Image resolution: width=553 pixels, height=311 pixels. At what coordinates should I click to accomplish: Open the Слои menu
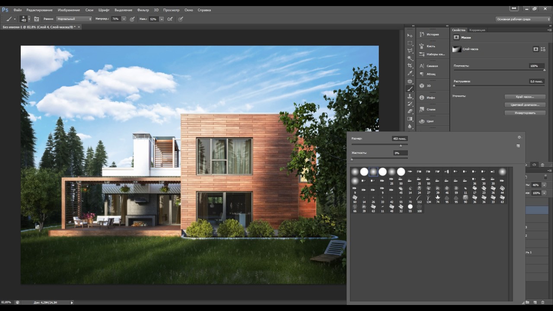(89, 10)
